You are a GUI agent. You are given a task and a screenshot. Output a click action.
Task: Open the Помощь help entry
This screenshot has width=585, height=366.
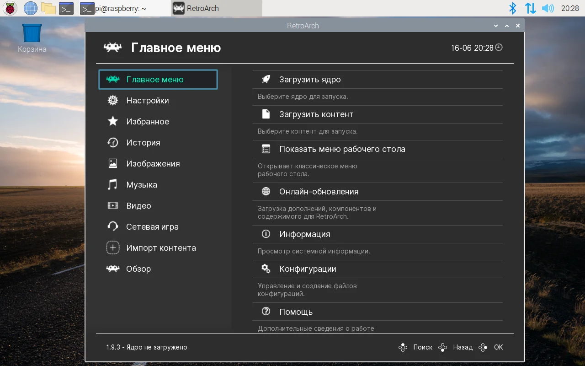378,312
